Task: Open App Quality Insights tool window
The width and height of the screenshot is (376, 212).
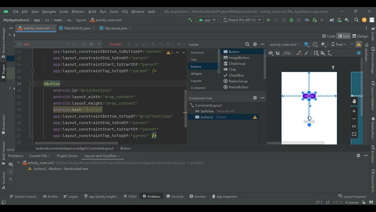Action: click(x=100, y=196)
